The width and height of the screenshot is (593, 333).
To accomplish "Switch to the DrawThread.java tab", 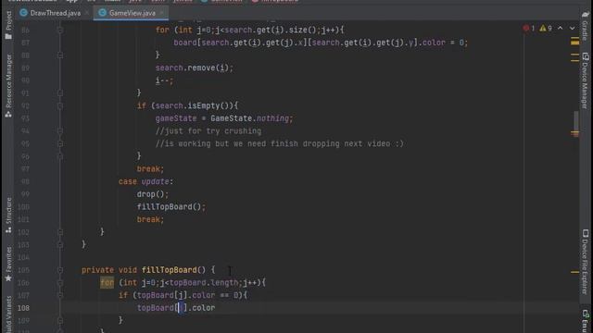I will click(56, 13).
